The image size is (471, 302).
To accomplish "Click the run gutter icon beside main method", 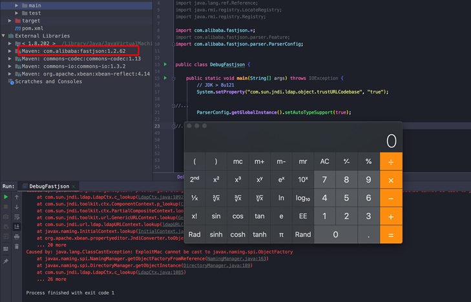I will [165, 78].
